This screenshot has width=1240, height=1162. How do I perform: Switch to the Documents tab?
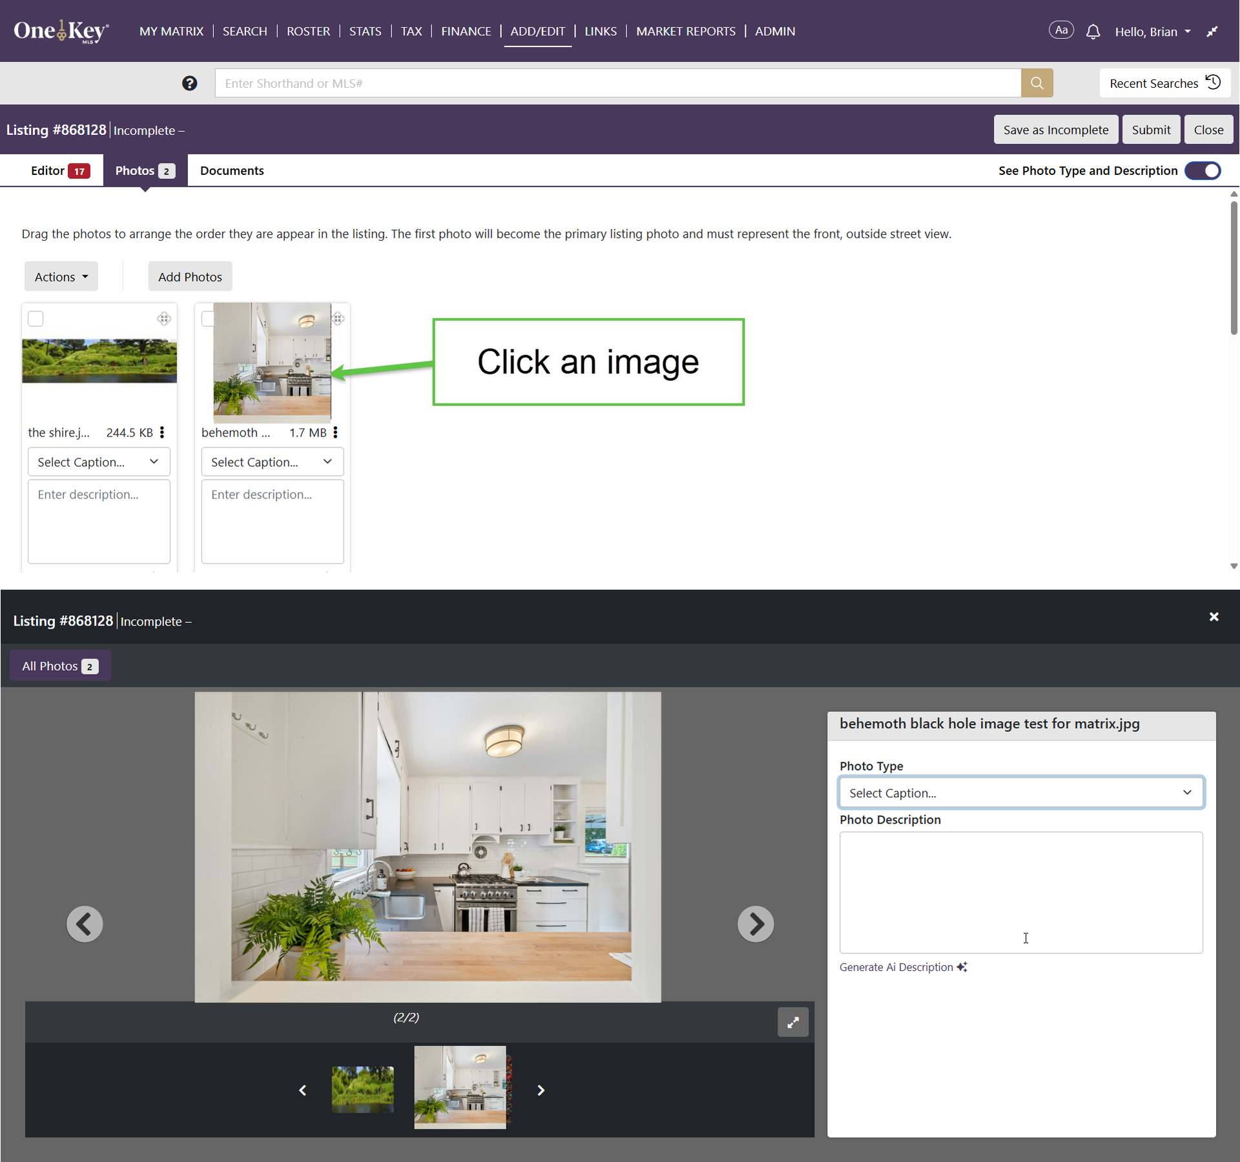pyautogui.click(x=232, y=170)
